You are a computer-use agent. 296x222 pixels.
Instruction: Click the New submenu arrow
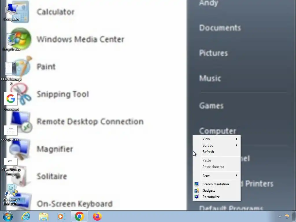(x=236, y=175)
